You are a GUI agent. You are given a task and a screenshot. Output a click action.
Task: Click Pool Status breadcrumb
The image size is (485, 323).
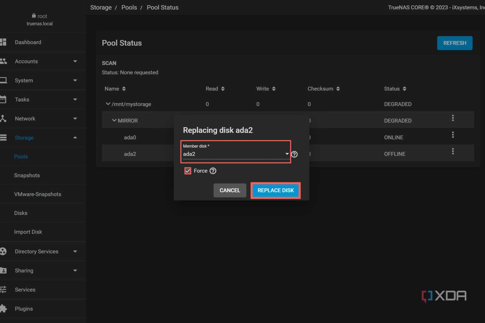[163, 7]
